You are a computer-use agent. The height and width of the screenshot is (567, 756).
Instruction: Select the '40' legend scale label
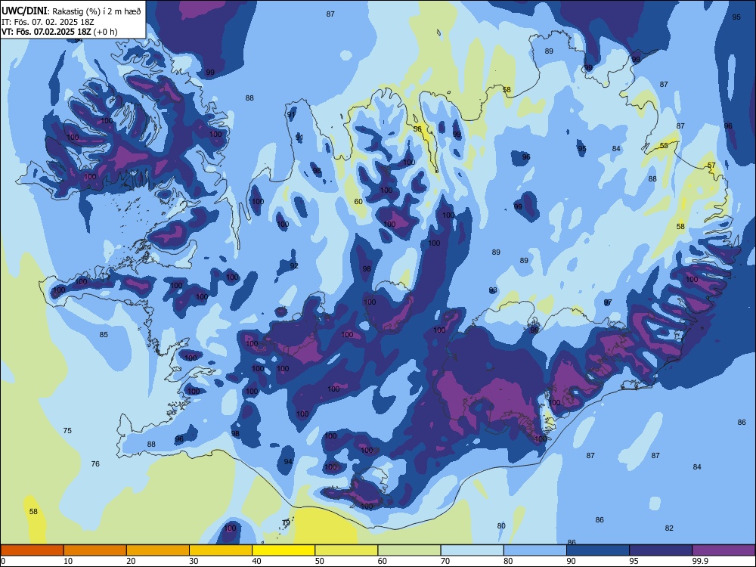coord(256,561)
